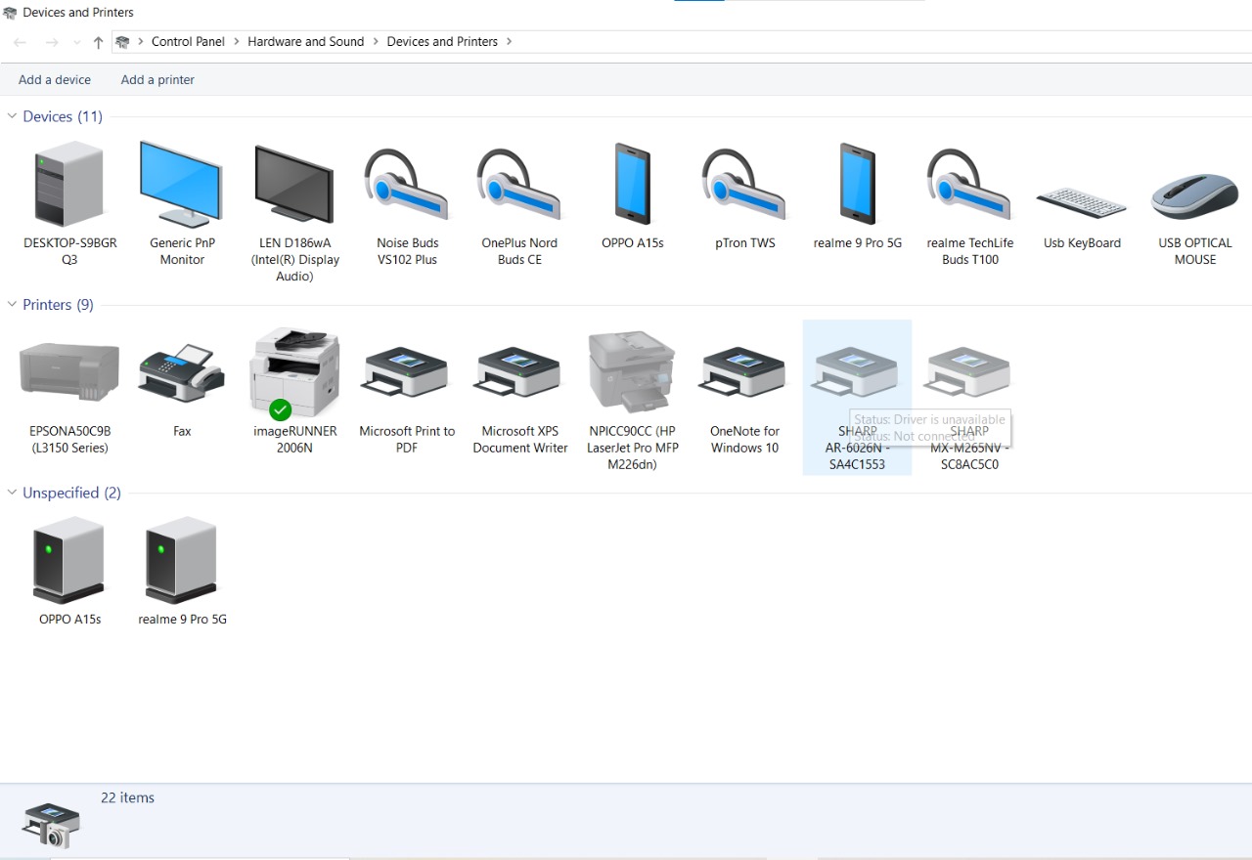The height and width of the screenshot is (860, 1252).
Task: Select OPPO A15s under Unspecified section
Action: tap(69, 561)
